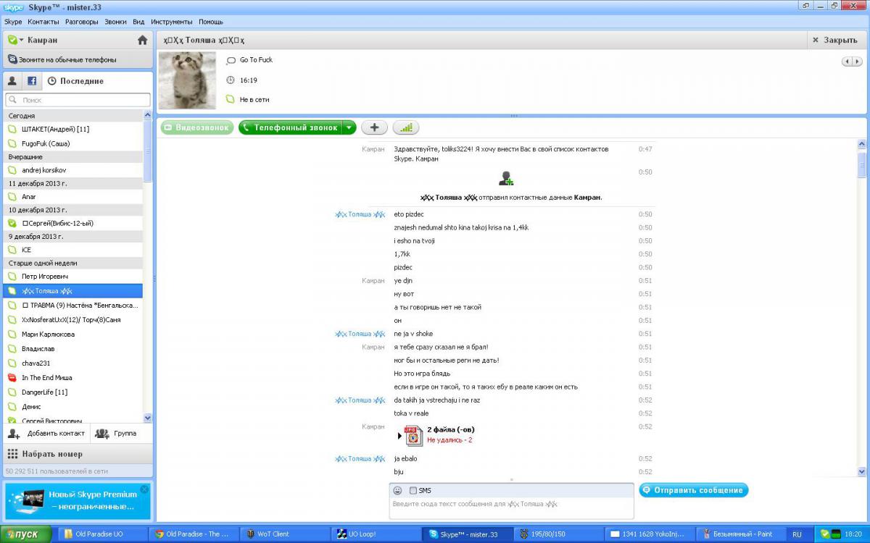This screenshot has width=870, height=543.
Task: Click Закрыть to close conversation
Action: 836,40
